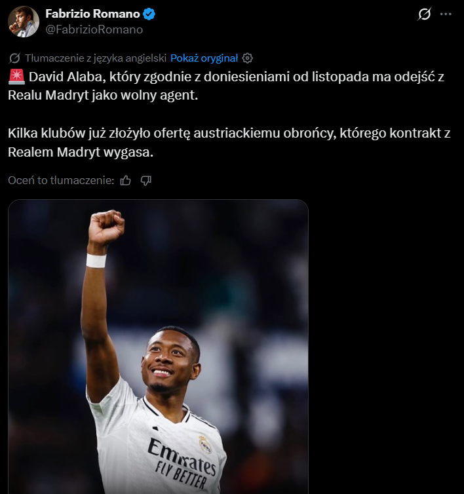Open the attached David Alaba photo
This screenshot has height=494, width=464.
click(x=158, y=346)
